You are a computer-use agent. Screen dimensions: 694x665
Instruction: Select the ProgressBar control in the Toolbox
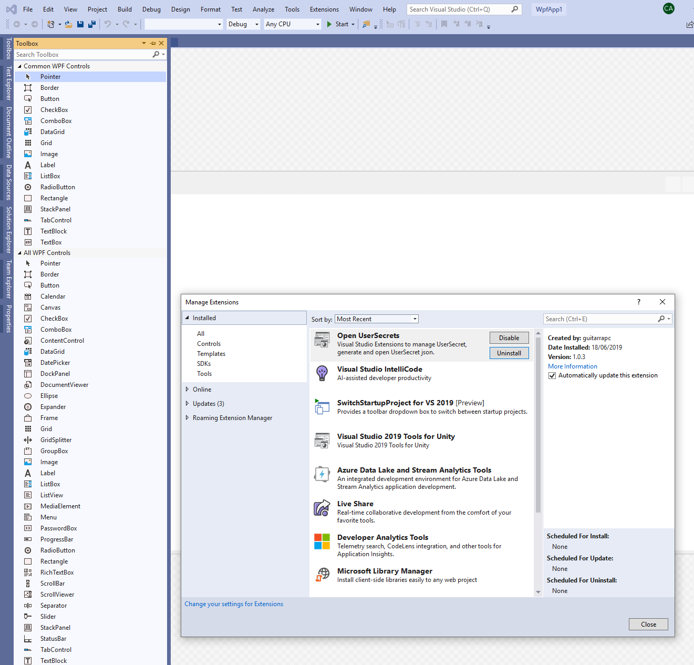tap(56, 539)
